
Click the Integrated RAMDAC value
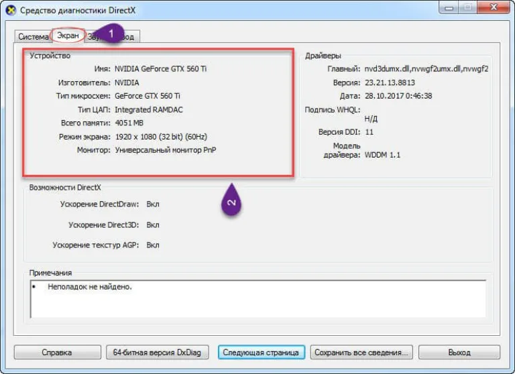[149, 110]
